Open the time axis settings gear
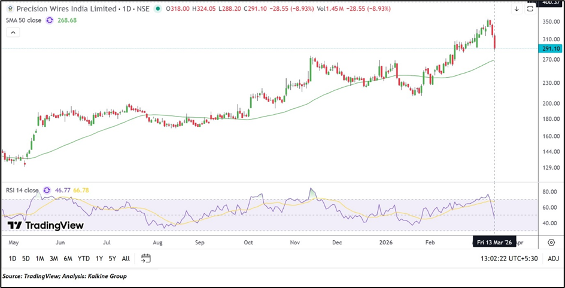The image size is (565, 288). (551, 243)
